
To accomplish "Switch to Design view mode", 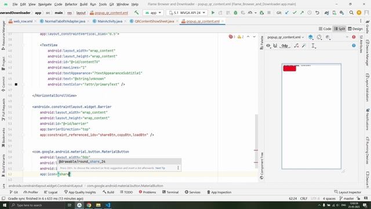I will (x=355, y=28).
